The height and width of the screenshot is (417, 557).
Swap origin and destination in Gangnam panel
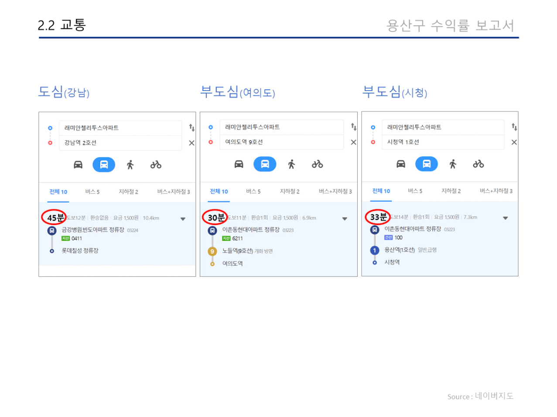pyautogui.click(x=191, y=128)
